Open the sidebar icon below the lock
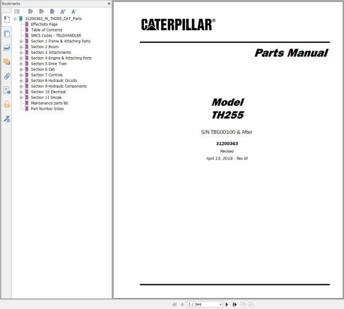The width and height of the screenshot is (344, 309). tap(7, 118)
